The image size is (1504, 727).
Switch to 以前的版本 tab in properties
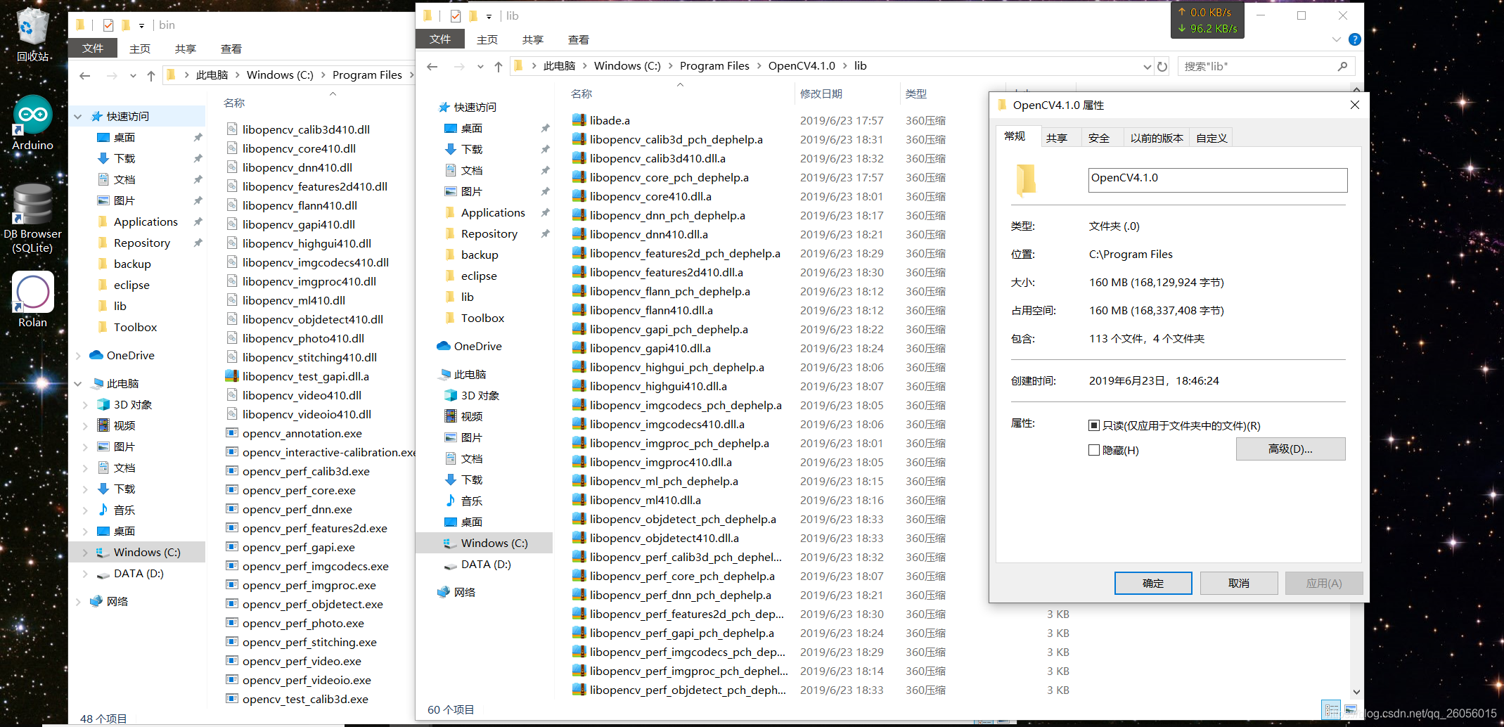tap(1157, 138)
